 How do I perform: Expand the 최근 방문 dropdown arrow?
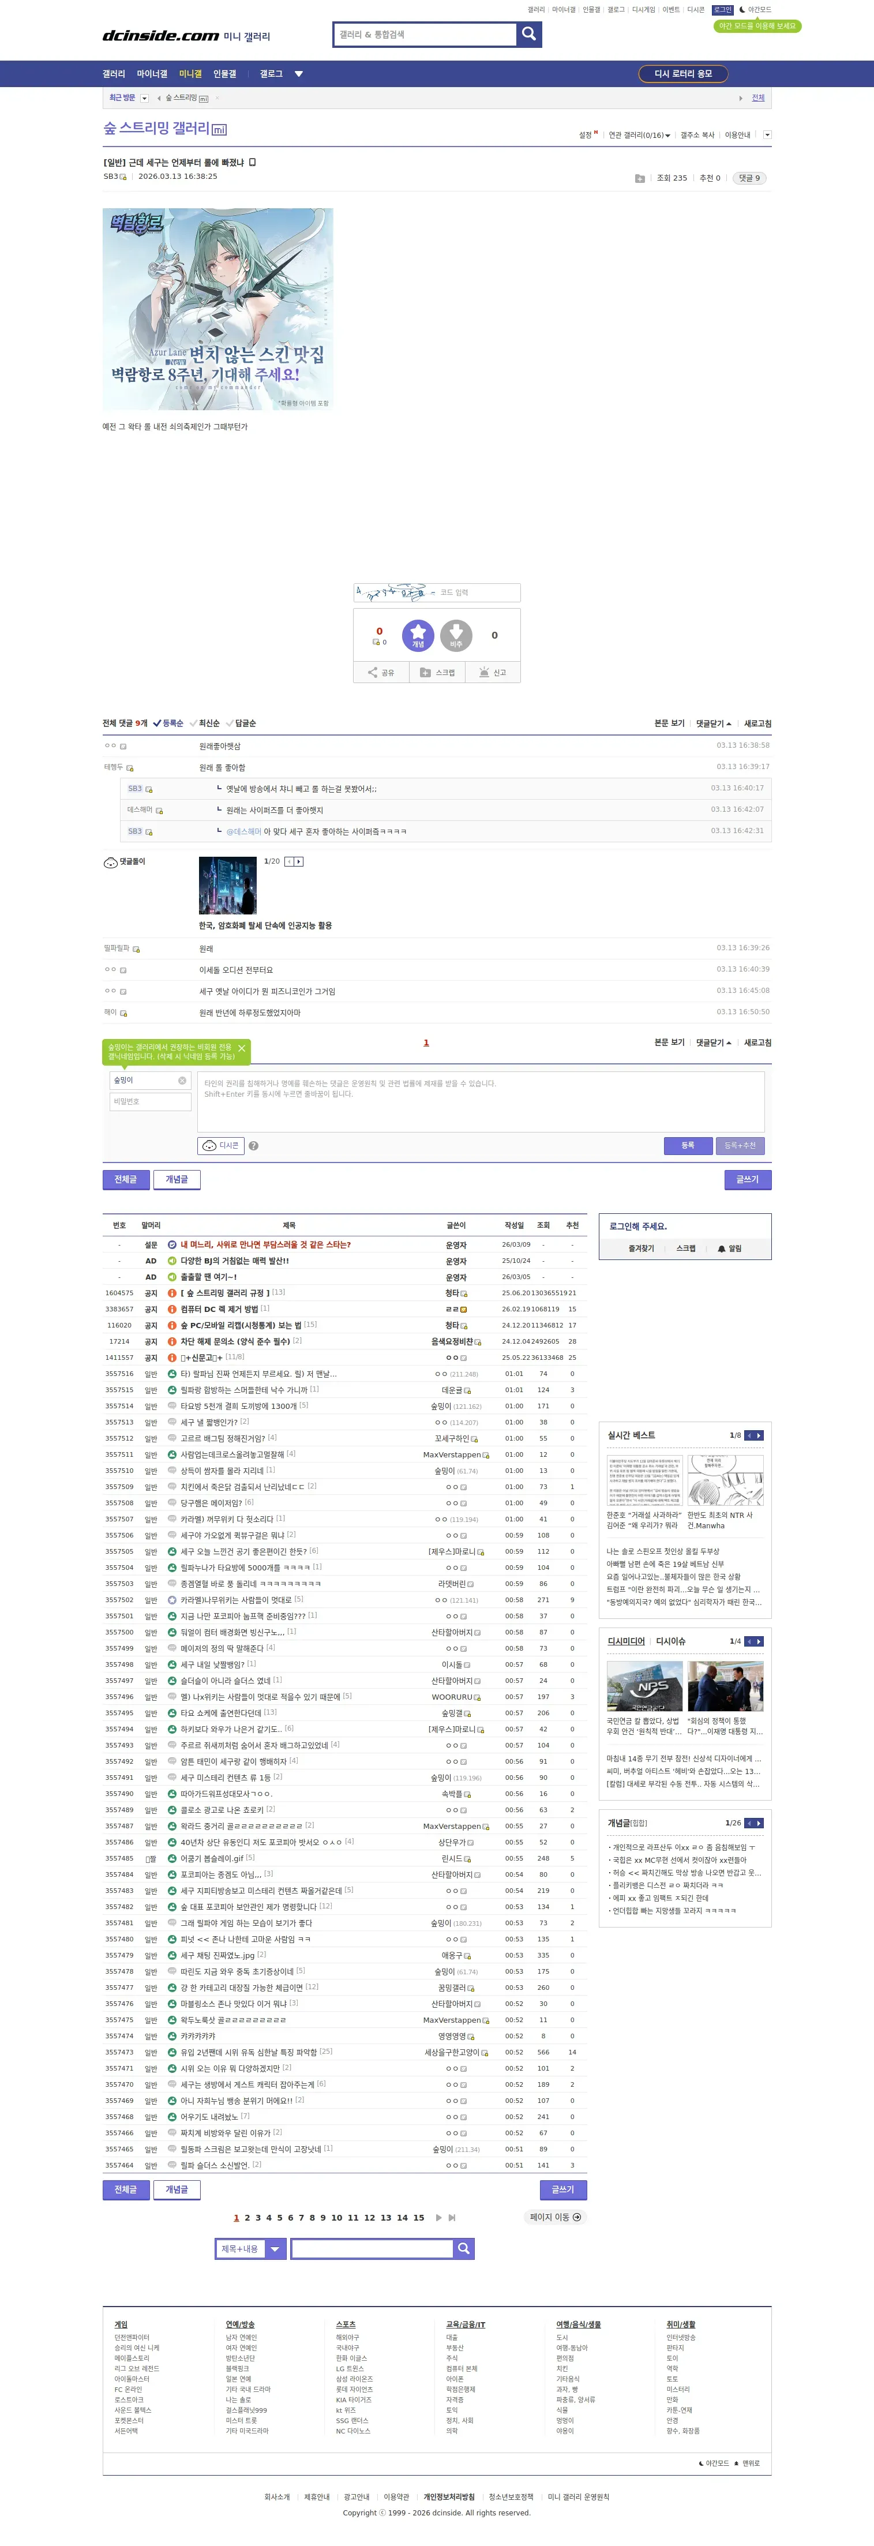[x=144, y=98]
